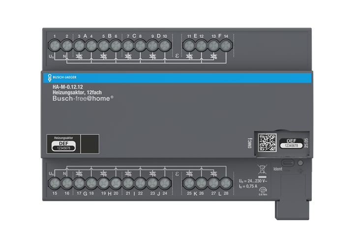This screenshot has width=354, height=248.
Task: Click screw terminal 23 of channel J
Action: (x=152, y=183)
